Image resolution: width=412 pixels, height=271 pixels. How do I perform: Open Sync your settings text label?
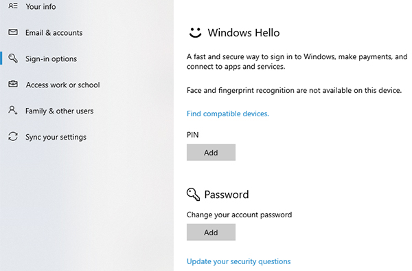(x=56, y=137)
